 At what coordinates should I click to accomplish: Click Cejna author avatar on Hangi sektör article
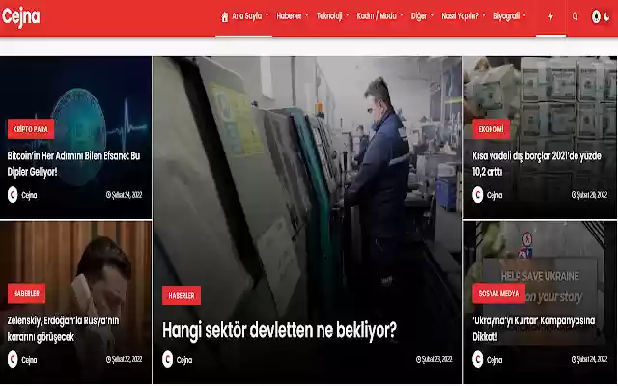pyautogui.click(x=167, y=359)
